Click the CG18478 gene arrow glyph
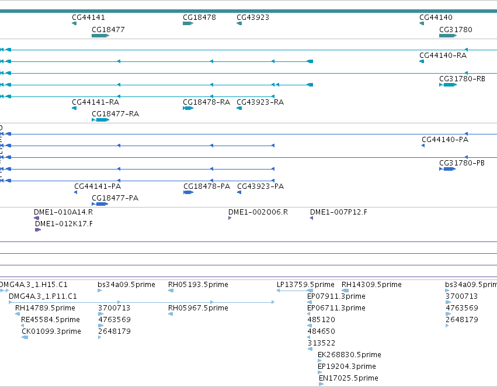 pyautogui.click(x=188, y=23)
